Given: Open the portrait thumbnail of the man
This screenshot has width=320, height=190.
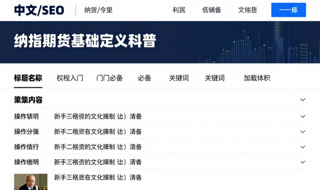Looking at the screenshot, I should pos(30,182).
